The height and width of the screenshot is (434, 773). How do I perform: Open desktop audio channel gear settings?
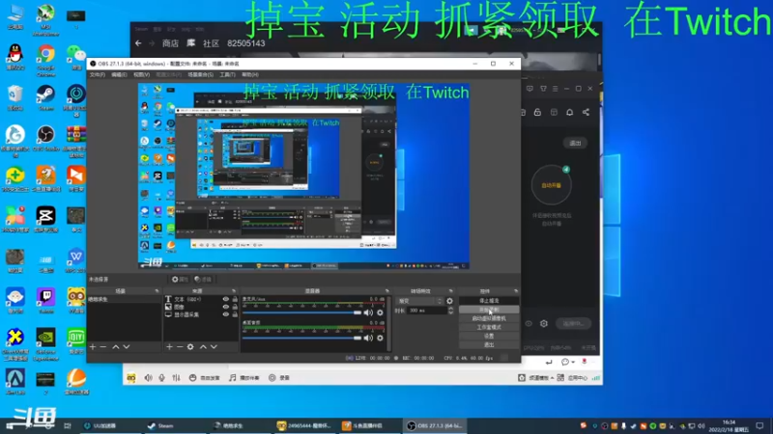click(380, 339)
